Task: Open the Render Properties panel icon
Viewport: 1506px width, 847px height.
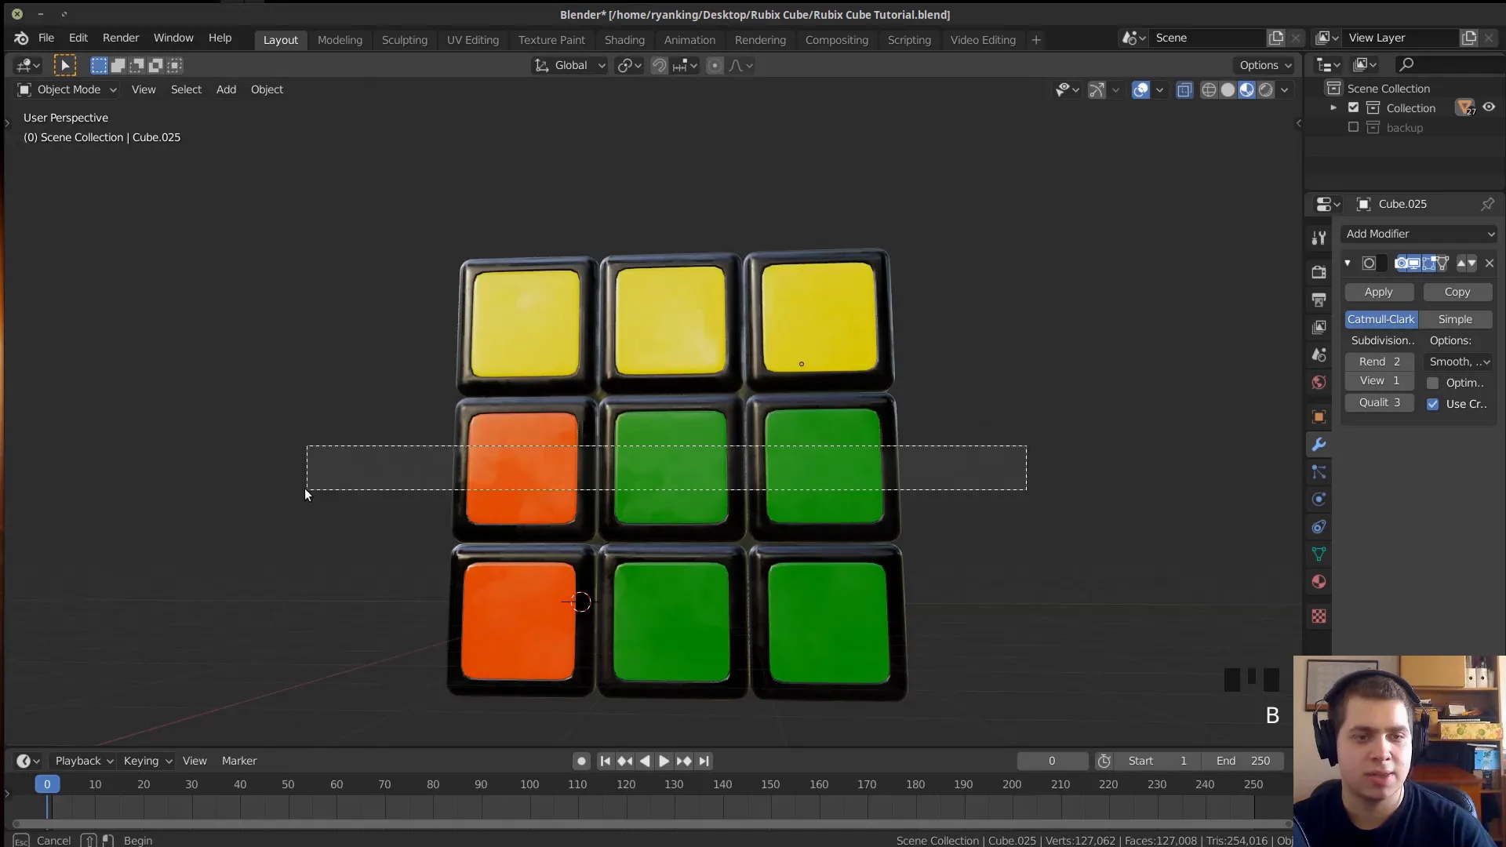Action: coord(1319,272)
